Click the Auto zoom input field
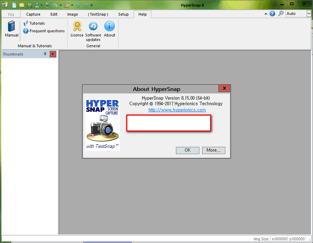313x243 pixels. (x=296, y=13)
